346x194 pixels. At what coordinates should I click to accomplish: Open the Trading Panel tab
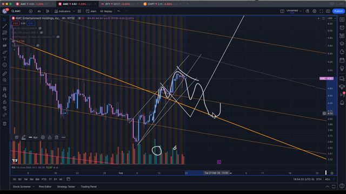89,187
